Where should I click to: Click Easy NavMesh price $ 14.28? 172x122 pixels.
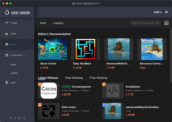(77, 68)
